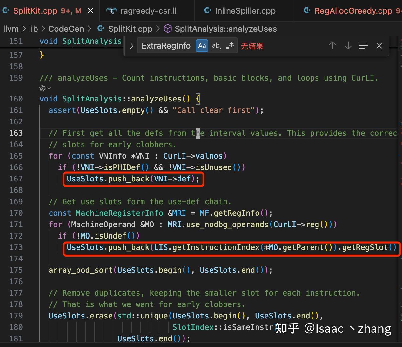Jump to next match with the down arrow
The height and width of the screenshot is (347, 402).
[348, 46]
